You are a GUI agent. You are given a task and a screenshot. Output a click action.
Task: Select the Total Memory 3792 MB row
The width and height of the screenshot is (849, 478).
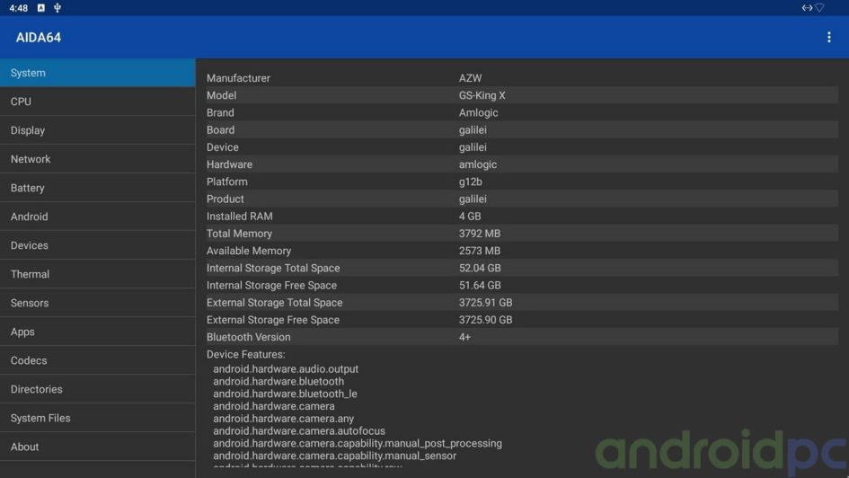point(522,234)
